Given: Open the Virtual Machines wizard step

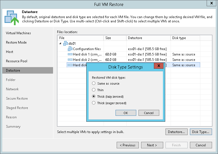Looking at the screenshot, I should tap(18, 33).
